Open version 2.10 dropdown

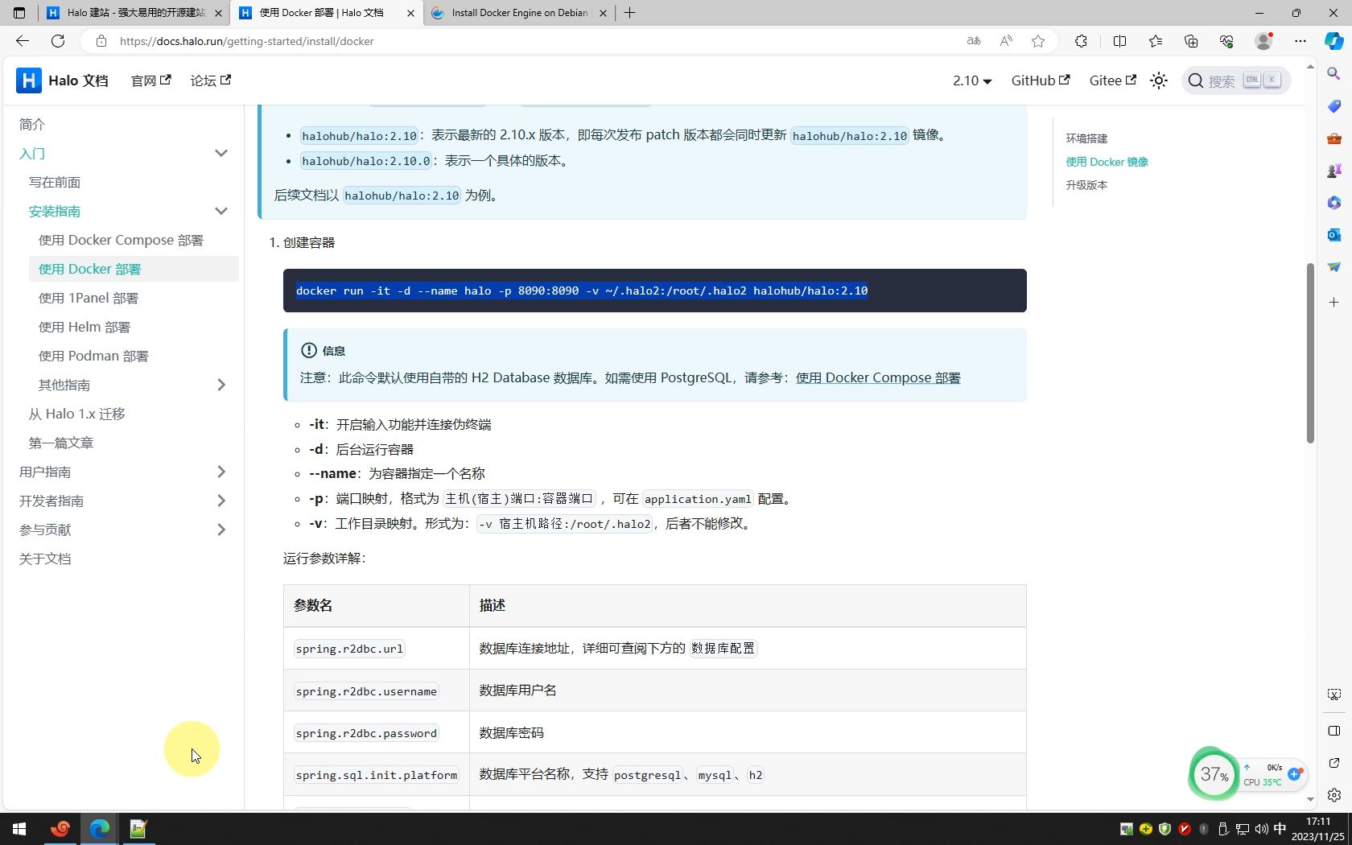972,80
